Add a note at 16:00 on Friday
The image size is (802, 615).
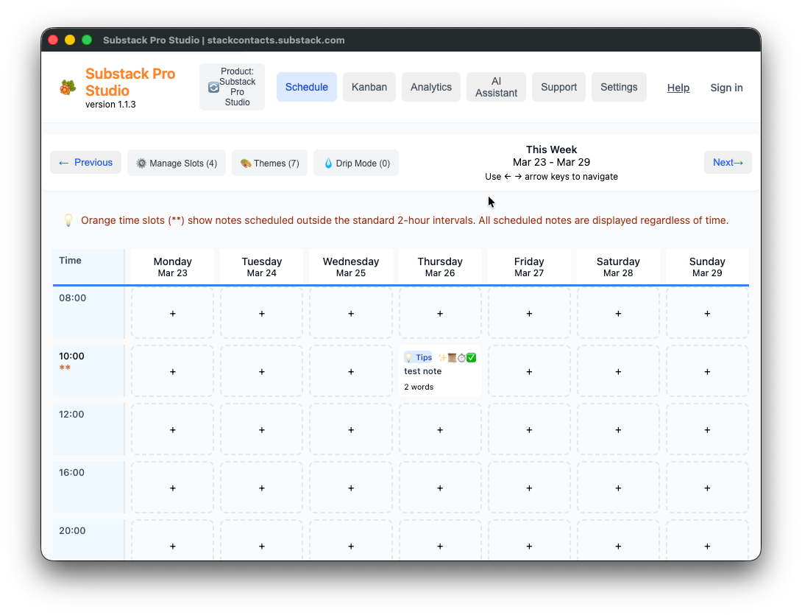coord(529,488)
